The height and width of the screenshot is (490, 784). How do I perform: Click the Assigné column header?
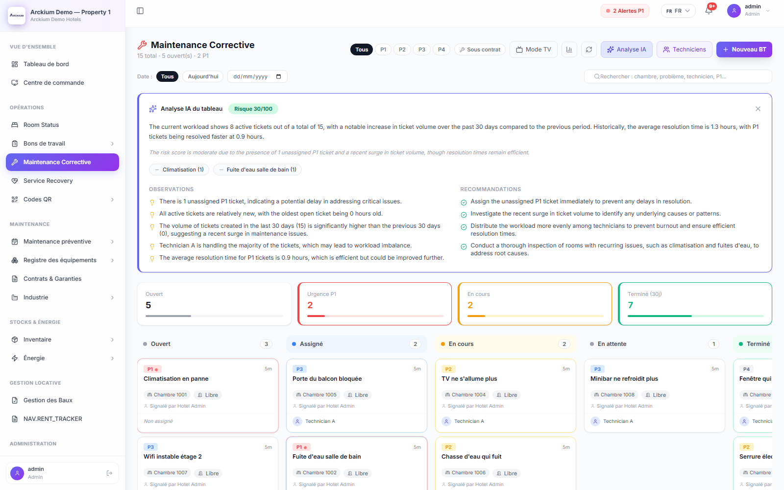357,344
